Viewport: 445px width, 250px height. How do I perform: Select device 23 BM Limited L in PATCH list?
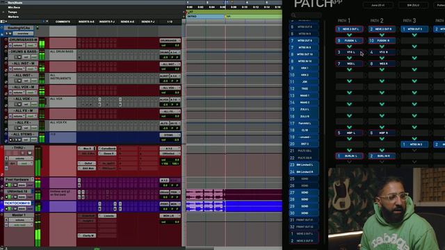coord(305,165)
